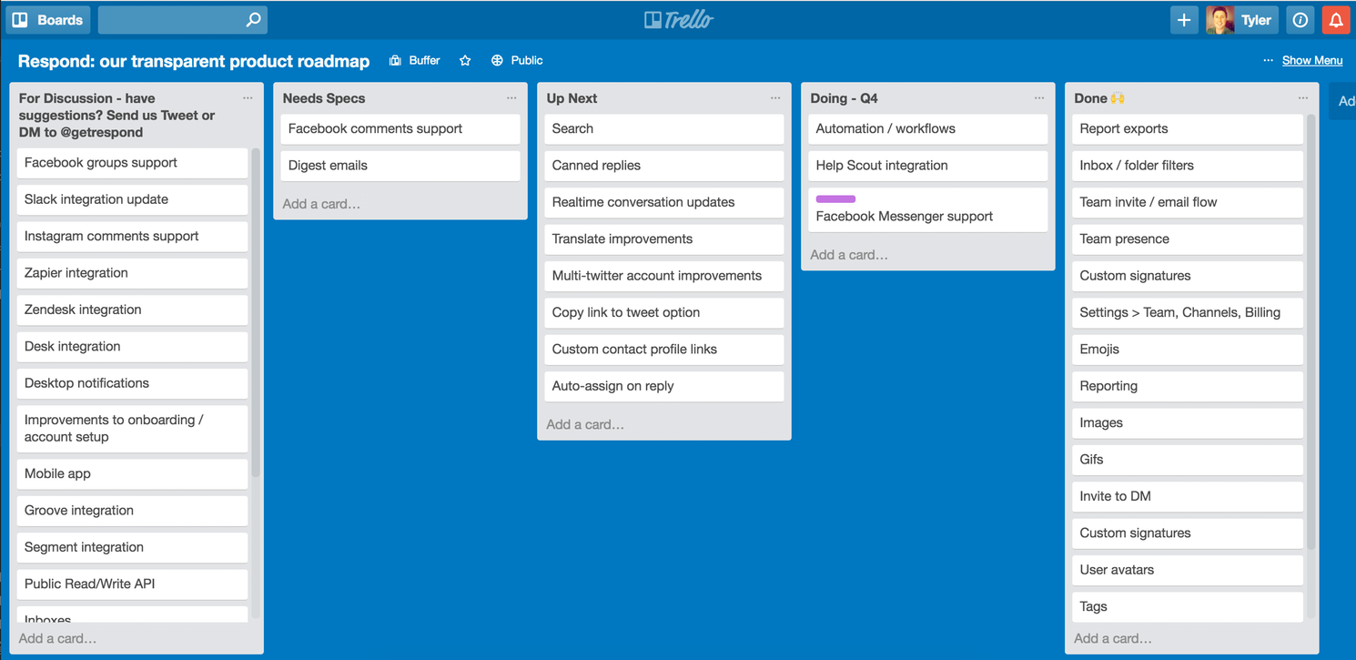Open Public Read/Write API card
Viewport: 1356px width, 660px height.
pyautogui.click(x=132, y=584)
